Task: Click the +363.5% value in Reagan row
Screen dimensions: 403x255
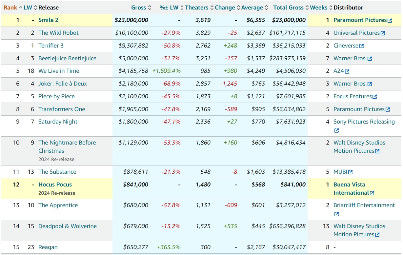Action: pos(169,247)
